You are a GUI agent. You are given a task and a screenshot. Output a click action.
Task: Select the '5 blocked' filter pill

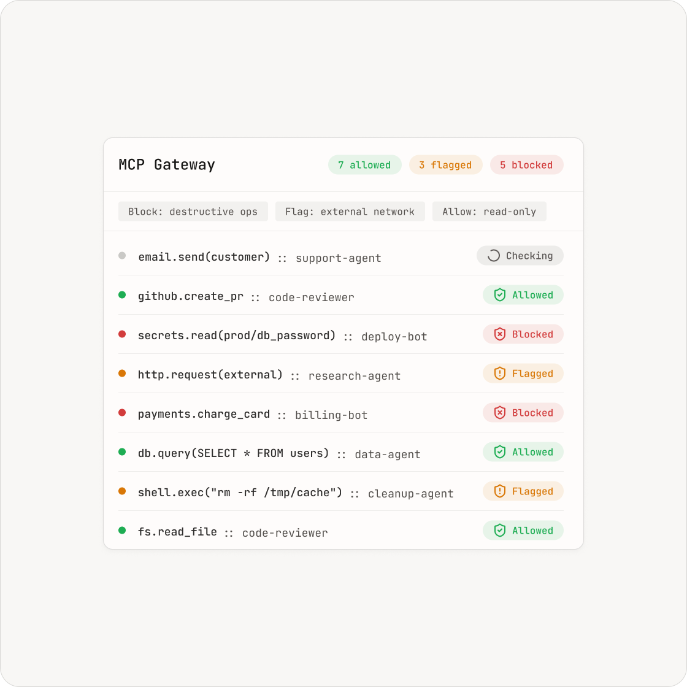[x=527, y=165]
